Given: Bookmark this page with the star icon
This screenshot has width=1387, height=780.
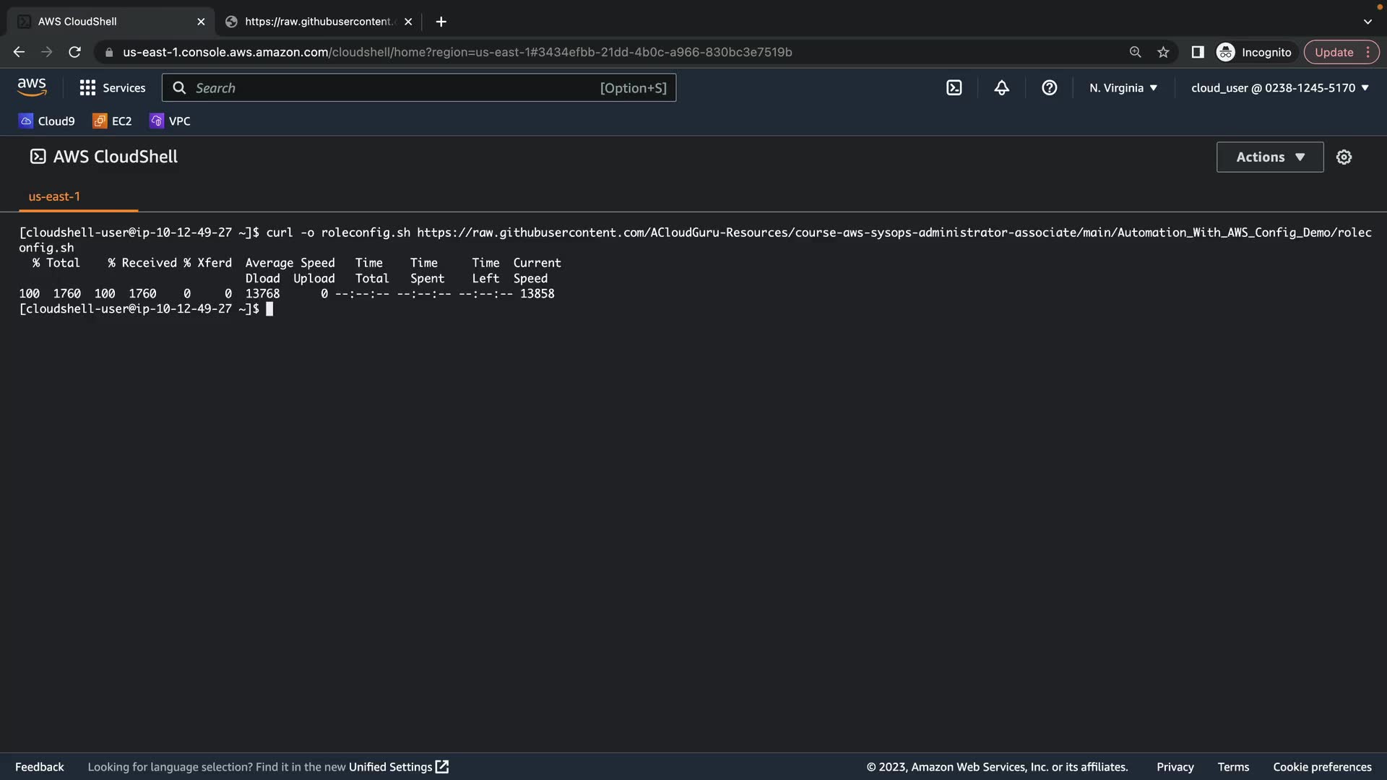Looking at the screenshot, I should pyautogui.click(x=1163, y=52).
